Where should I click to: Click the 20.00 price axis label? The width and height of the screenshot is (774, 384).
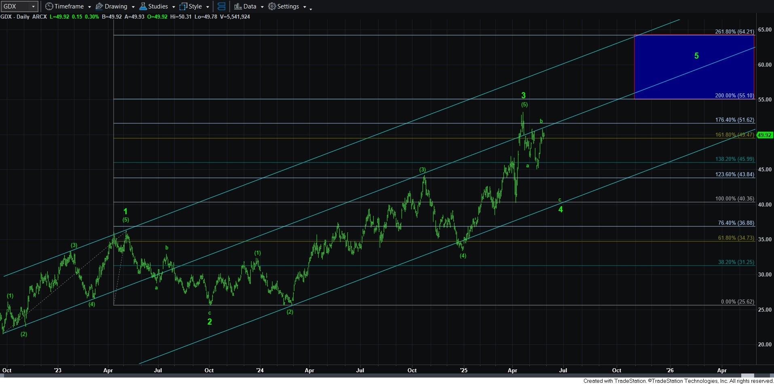pos(765,344)
